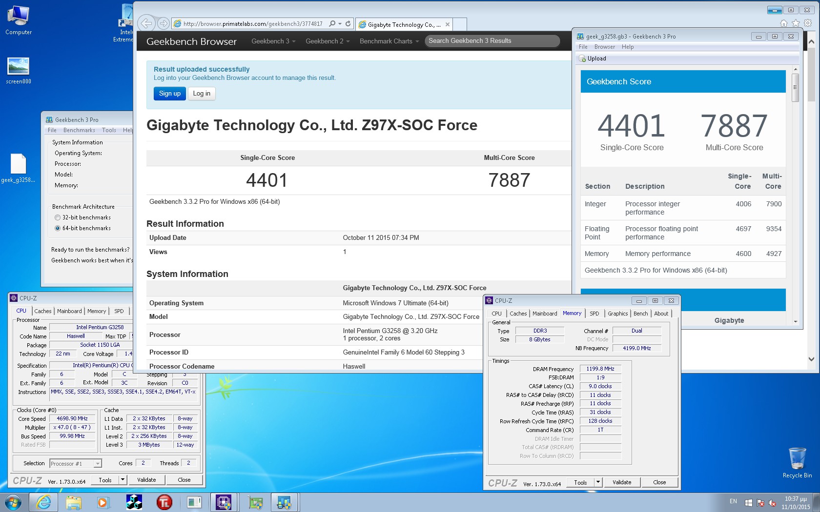
Task: Open the Action Center flag tray icon
Action: 760,502
